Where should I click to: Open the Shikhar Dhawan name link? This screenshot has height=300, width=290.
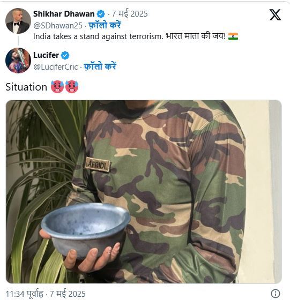[64, 14]
